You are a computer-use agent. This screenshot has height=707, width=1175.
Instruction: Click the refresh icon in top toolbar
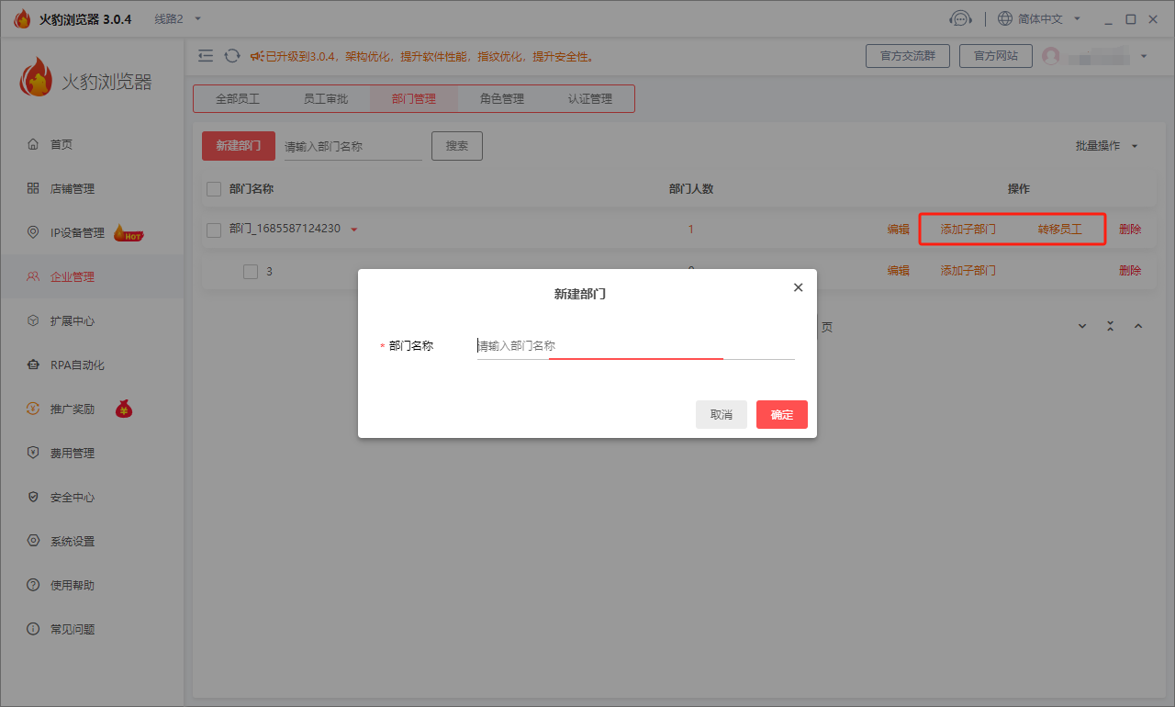(x=232, y=56)
